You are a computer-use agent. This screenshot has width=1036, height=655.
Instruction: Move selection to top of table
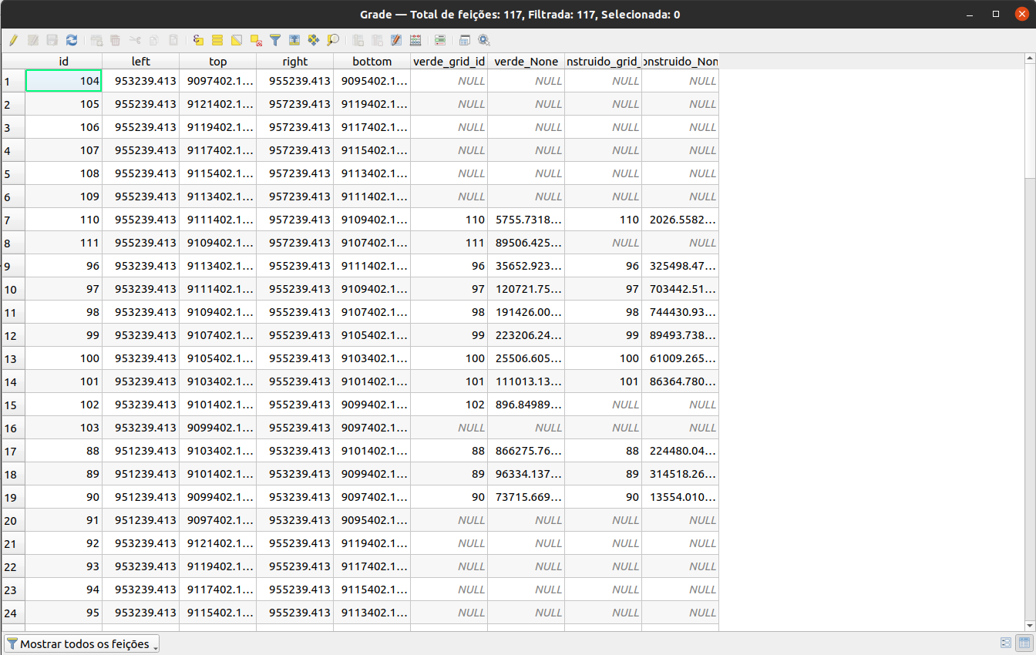pos(294,40)
